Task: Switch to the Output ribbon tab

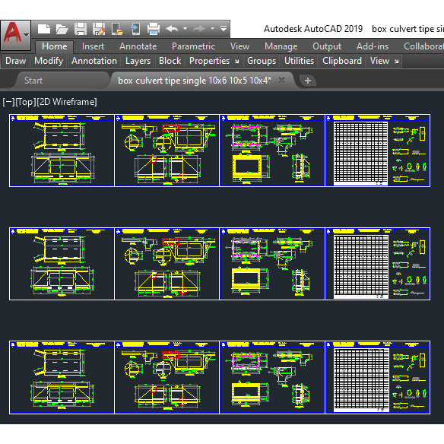Action: coord(327,46)
